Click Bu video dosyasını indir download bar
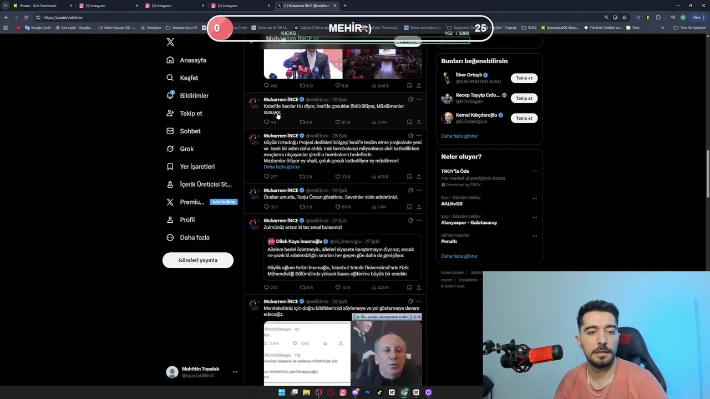This screenshot has height=399, width=710. 383,316
